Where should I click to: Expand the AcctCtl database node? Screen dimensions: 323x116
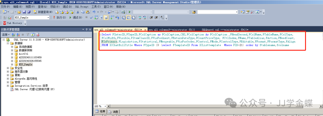click(12, 54)
